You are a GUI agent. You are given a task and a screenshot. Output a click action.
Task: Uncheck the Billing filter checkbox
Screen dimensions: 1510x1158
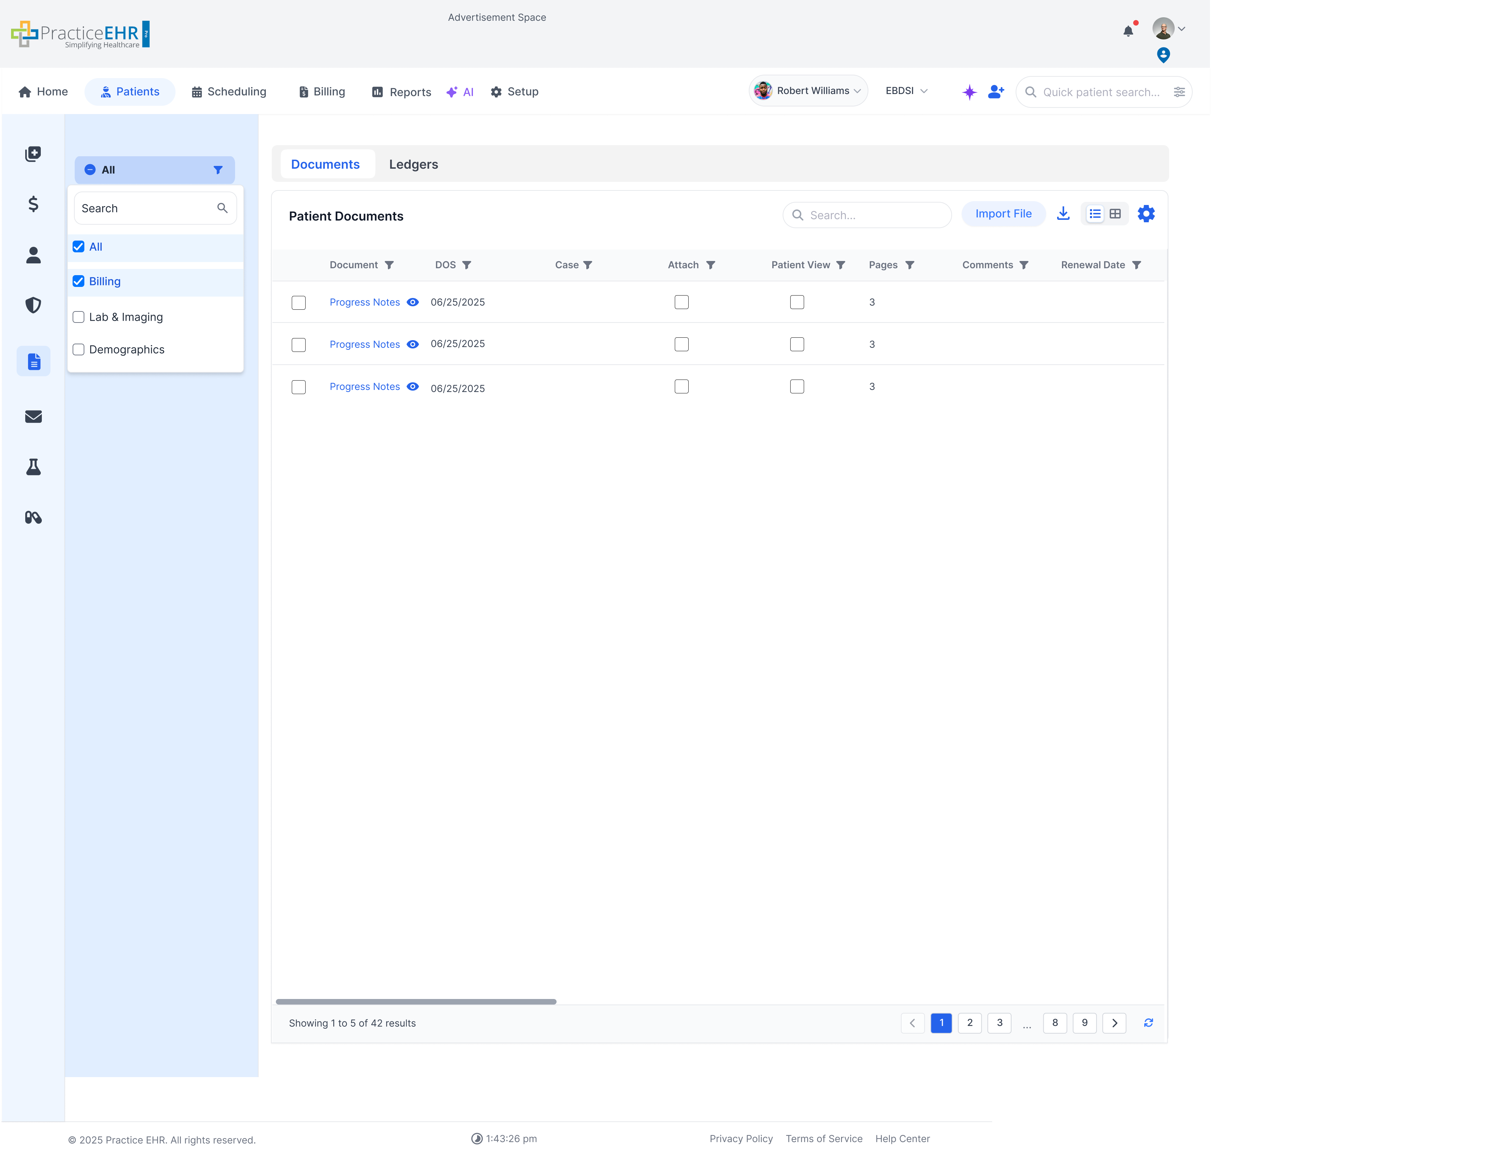[x=78, y=281]
